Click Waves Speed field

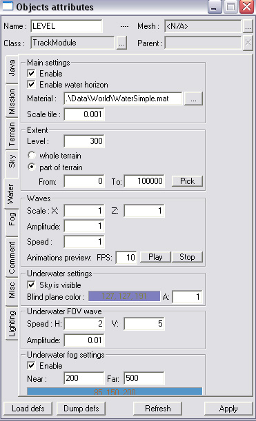(84, 242)
